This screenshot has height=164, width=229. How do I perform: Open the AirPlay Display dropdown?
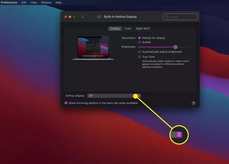click(114, 96)
